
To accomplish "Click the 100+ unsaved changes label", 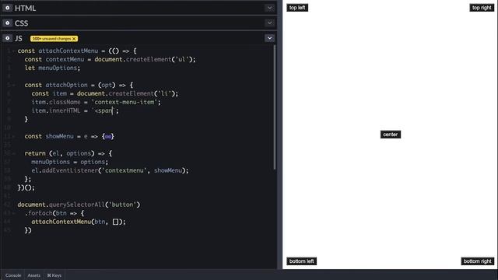I will [52, 39].
